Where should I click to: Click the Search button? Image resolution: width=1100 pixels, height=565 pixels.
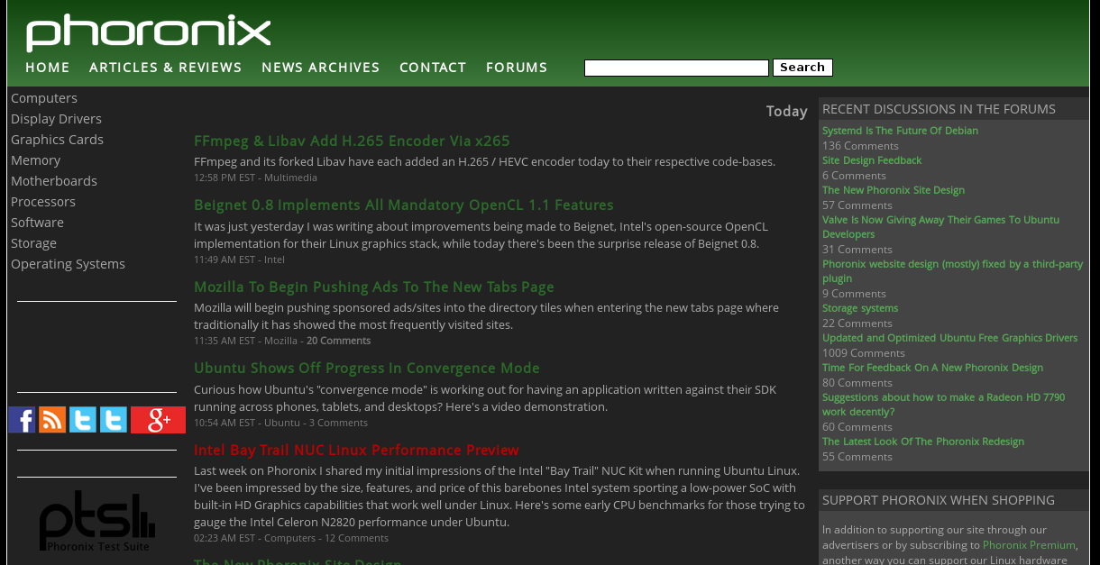click(802, 68)
